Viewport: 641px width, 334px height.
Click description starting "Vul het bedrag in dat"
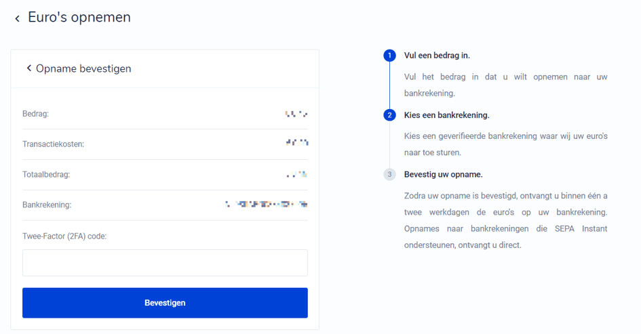[x=506, y=85]
